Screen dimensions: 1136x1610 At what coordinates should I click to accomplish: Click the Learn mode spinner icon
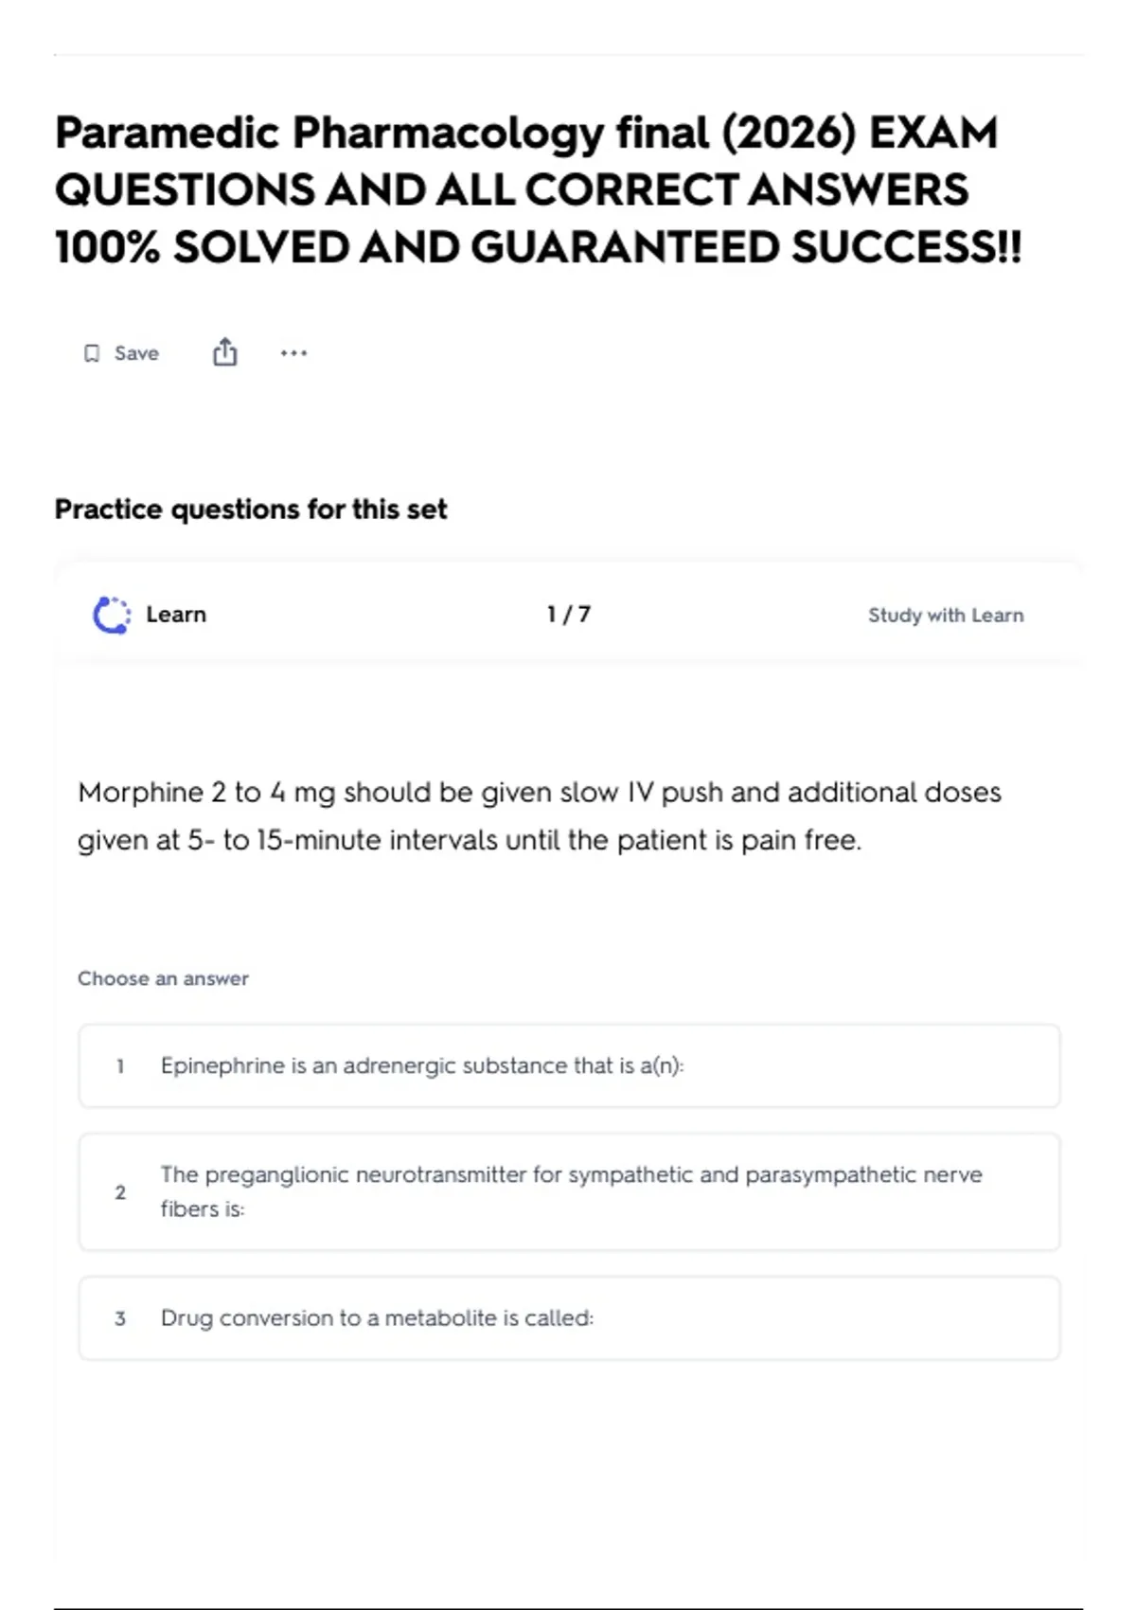[112, 615]
